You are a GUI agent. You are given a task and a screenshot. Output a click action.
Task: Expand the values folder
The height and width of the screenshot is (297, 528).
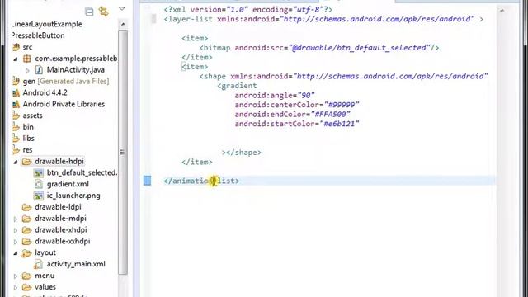pos(16,288)
